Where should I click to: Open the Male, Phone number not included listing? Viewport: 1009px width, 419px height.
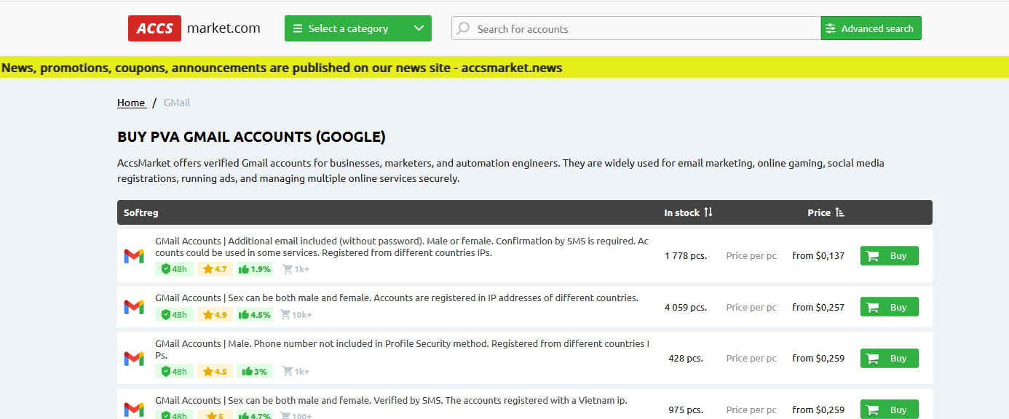402,349
